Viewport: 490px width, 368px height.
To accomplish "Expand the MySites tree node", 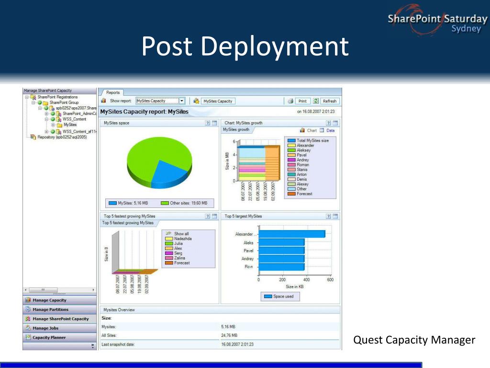I will [53, 125].
